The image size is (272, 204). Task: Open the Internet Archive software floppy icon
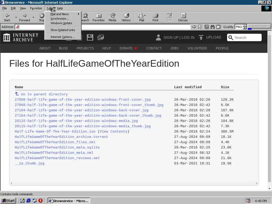click(90, 37)
